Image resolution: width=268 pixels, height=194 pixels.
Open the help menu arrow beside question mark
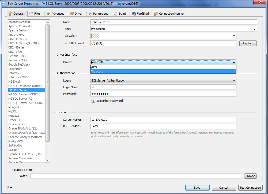(11, 188)
